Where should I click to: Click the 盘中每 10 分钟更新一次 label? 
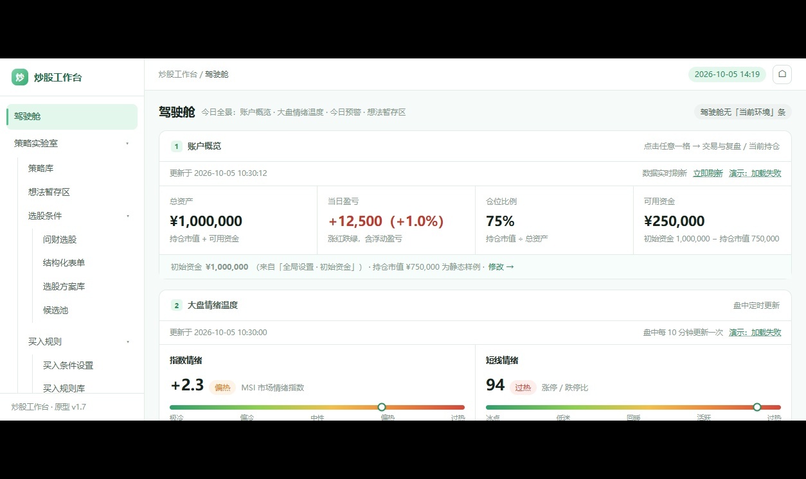point(683,333)
